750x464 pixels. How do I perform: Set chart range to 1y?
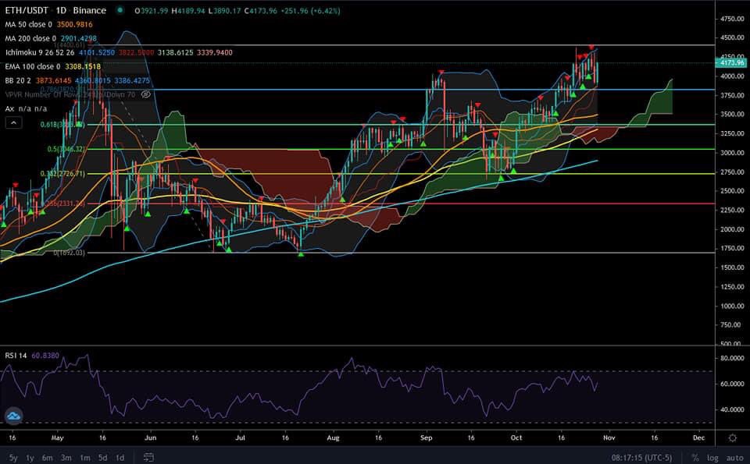pyautogui.click(x=30, y=457)
